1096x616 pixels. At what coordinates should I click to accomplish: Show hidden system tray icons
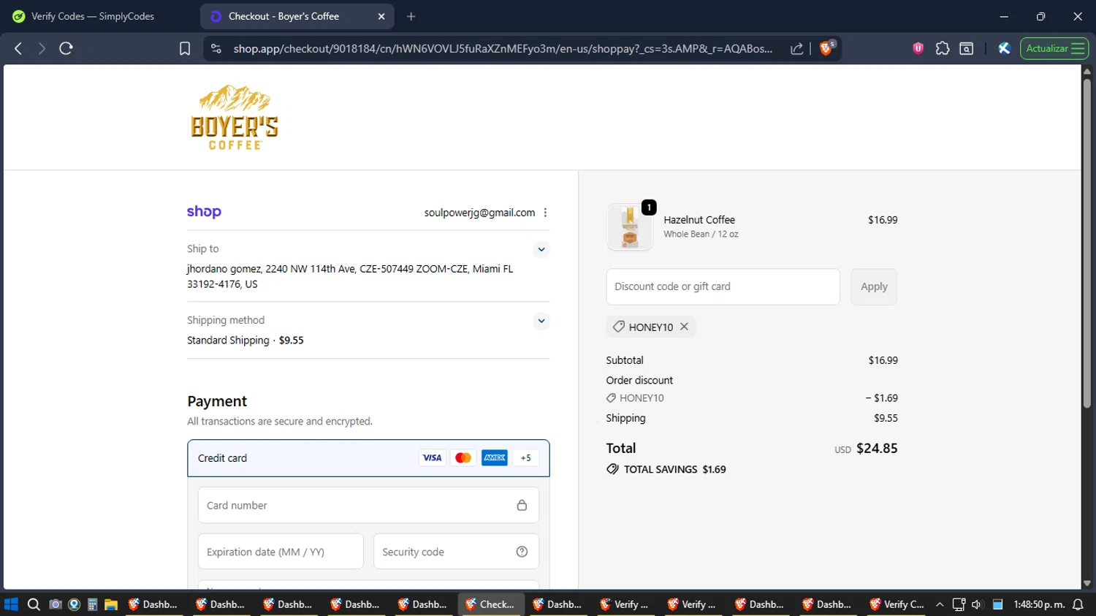[940, 604]
